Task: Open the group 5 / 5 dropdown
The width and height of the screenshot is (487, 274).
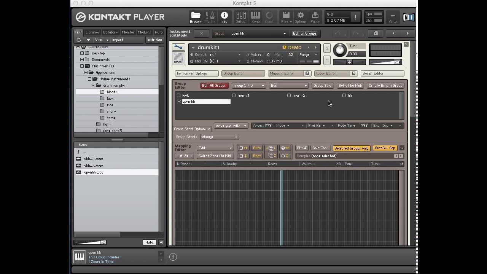Action: [x=249, y=86]
